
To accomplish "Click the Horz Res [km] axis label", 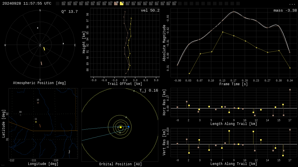I will coord(164,102).
